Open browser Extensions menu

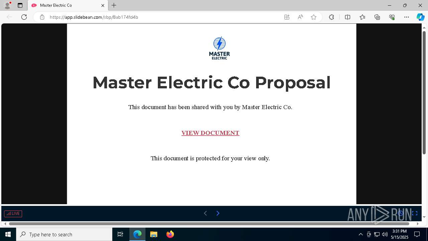(x=331, y=17)
